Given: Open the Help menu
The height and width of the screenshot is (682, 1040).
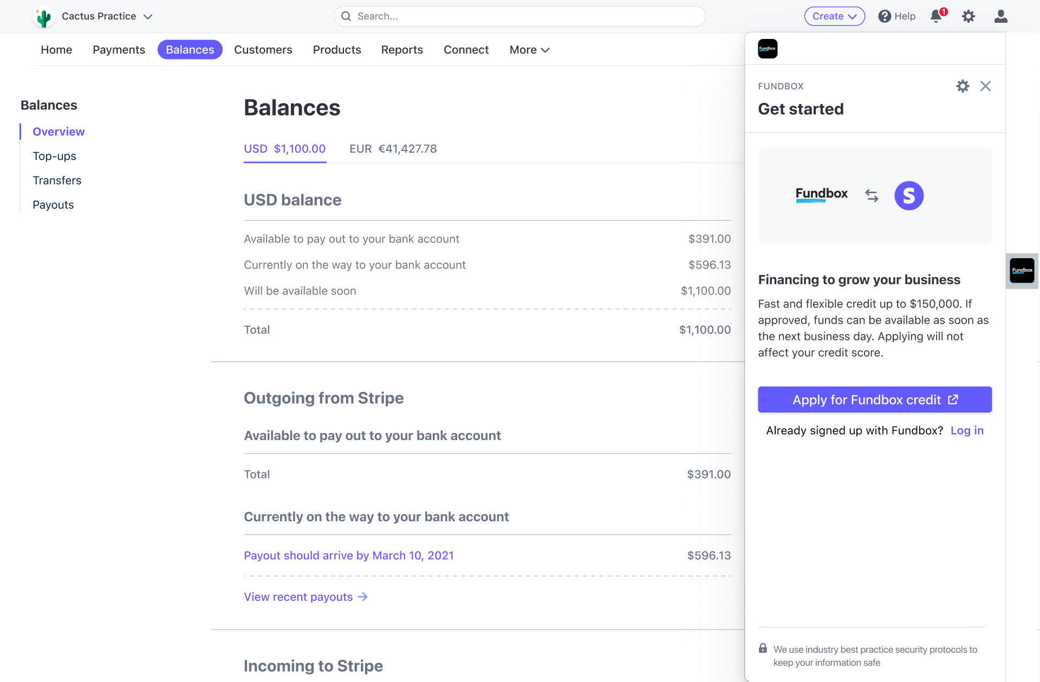Looking at the screenshot, I should click(896, 16).
